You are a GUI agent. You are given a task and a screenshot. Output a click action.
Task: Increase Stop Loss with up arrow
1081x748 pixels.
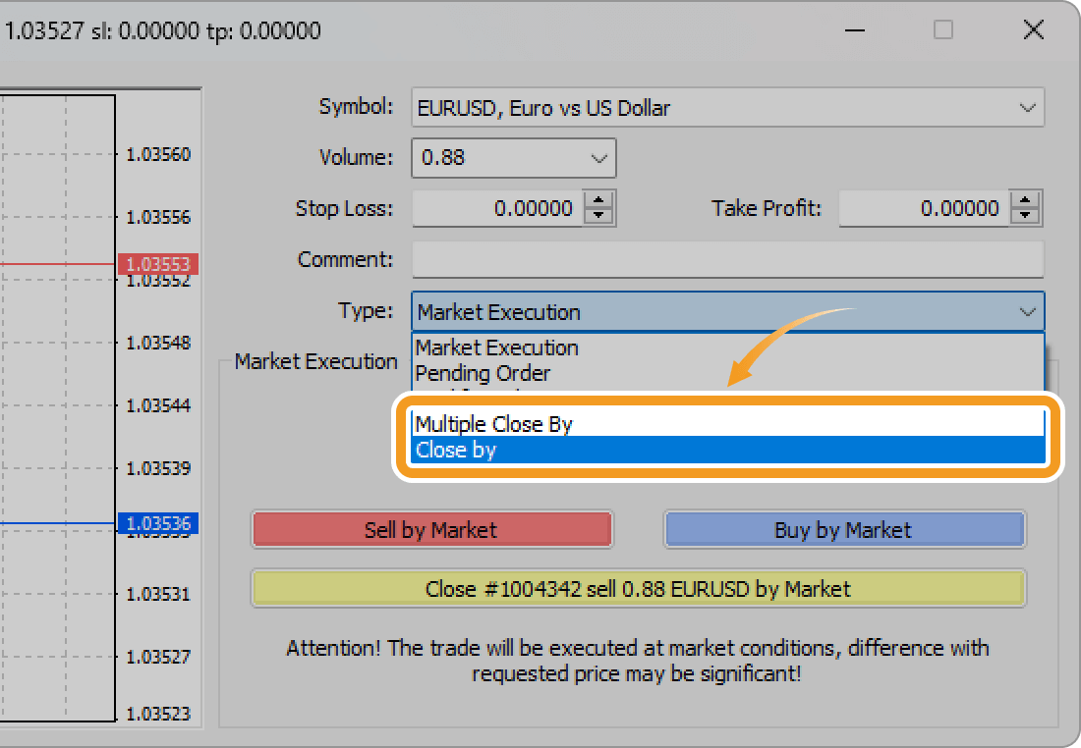598,200
